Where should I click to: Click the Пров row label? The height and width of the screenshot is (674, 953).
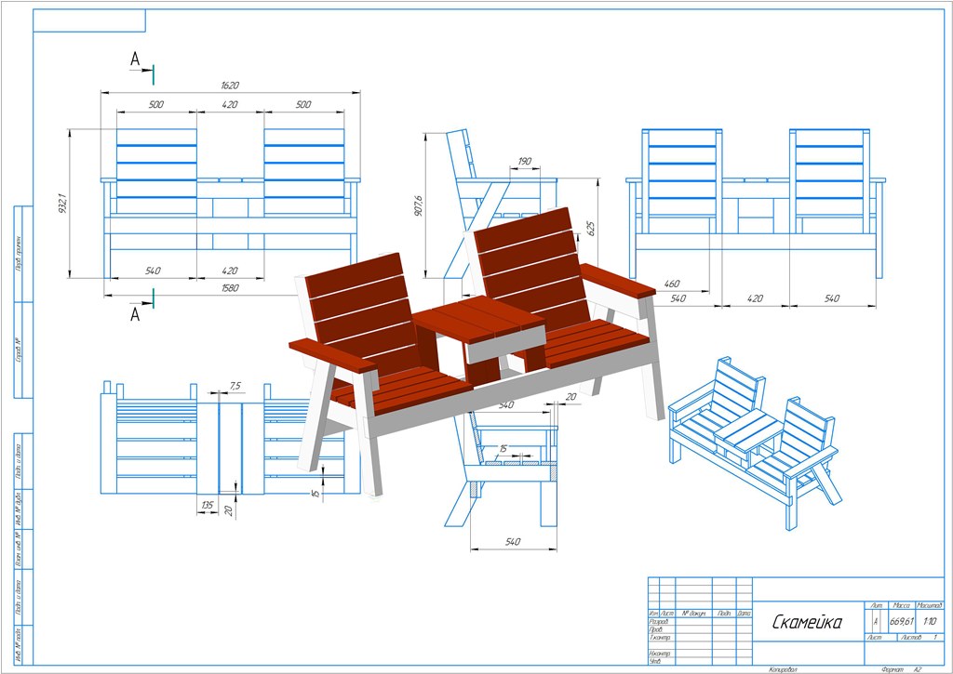[655, 629]
